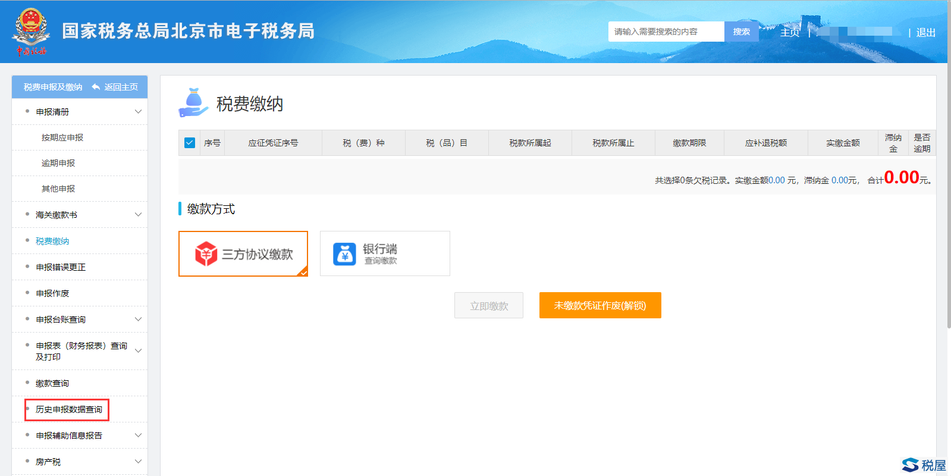Go to 主页 link in header
951x476 pixels.
(x=790, y=32)
